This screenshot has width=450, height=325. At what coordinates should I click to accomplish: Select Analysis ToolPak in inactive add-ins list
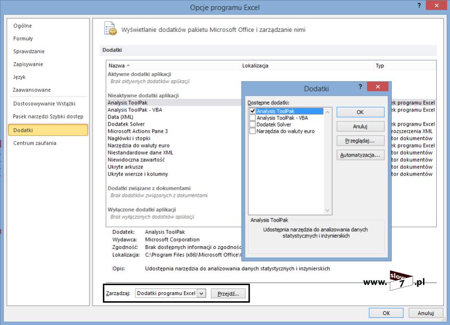point(174,102)
